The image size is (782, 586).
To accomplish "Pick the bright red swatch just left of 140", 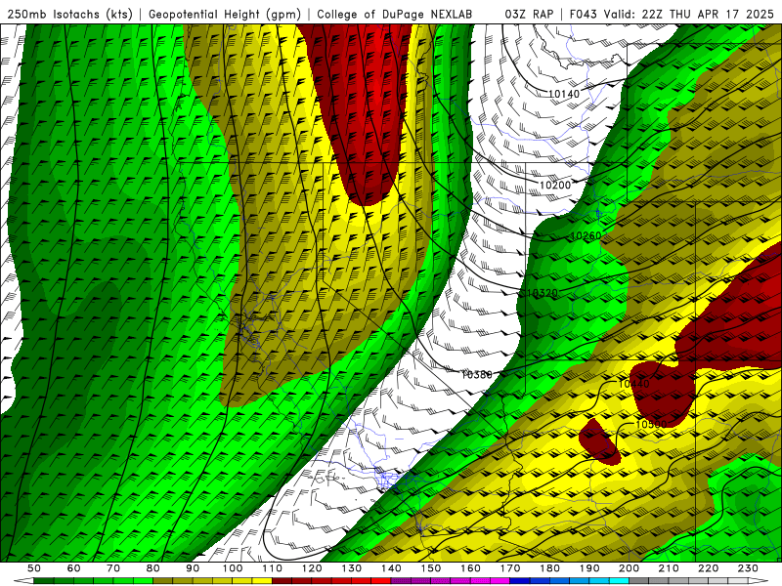I will tap(381, 580).
